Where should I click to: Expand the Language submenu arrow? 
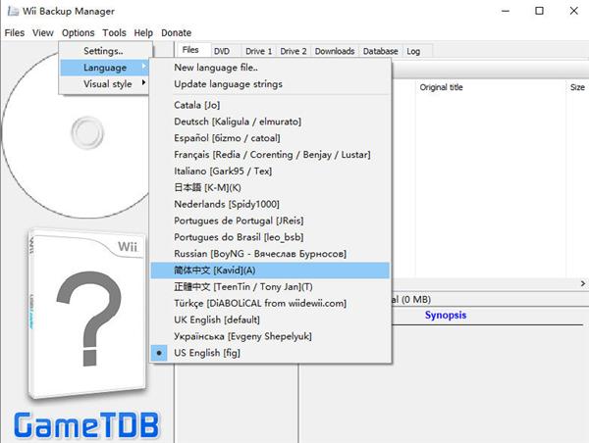(x=144, y=67)
